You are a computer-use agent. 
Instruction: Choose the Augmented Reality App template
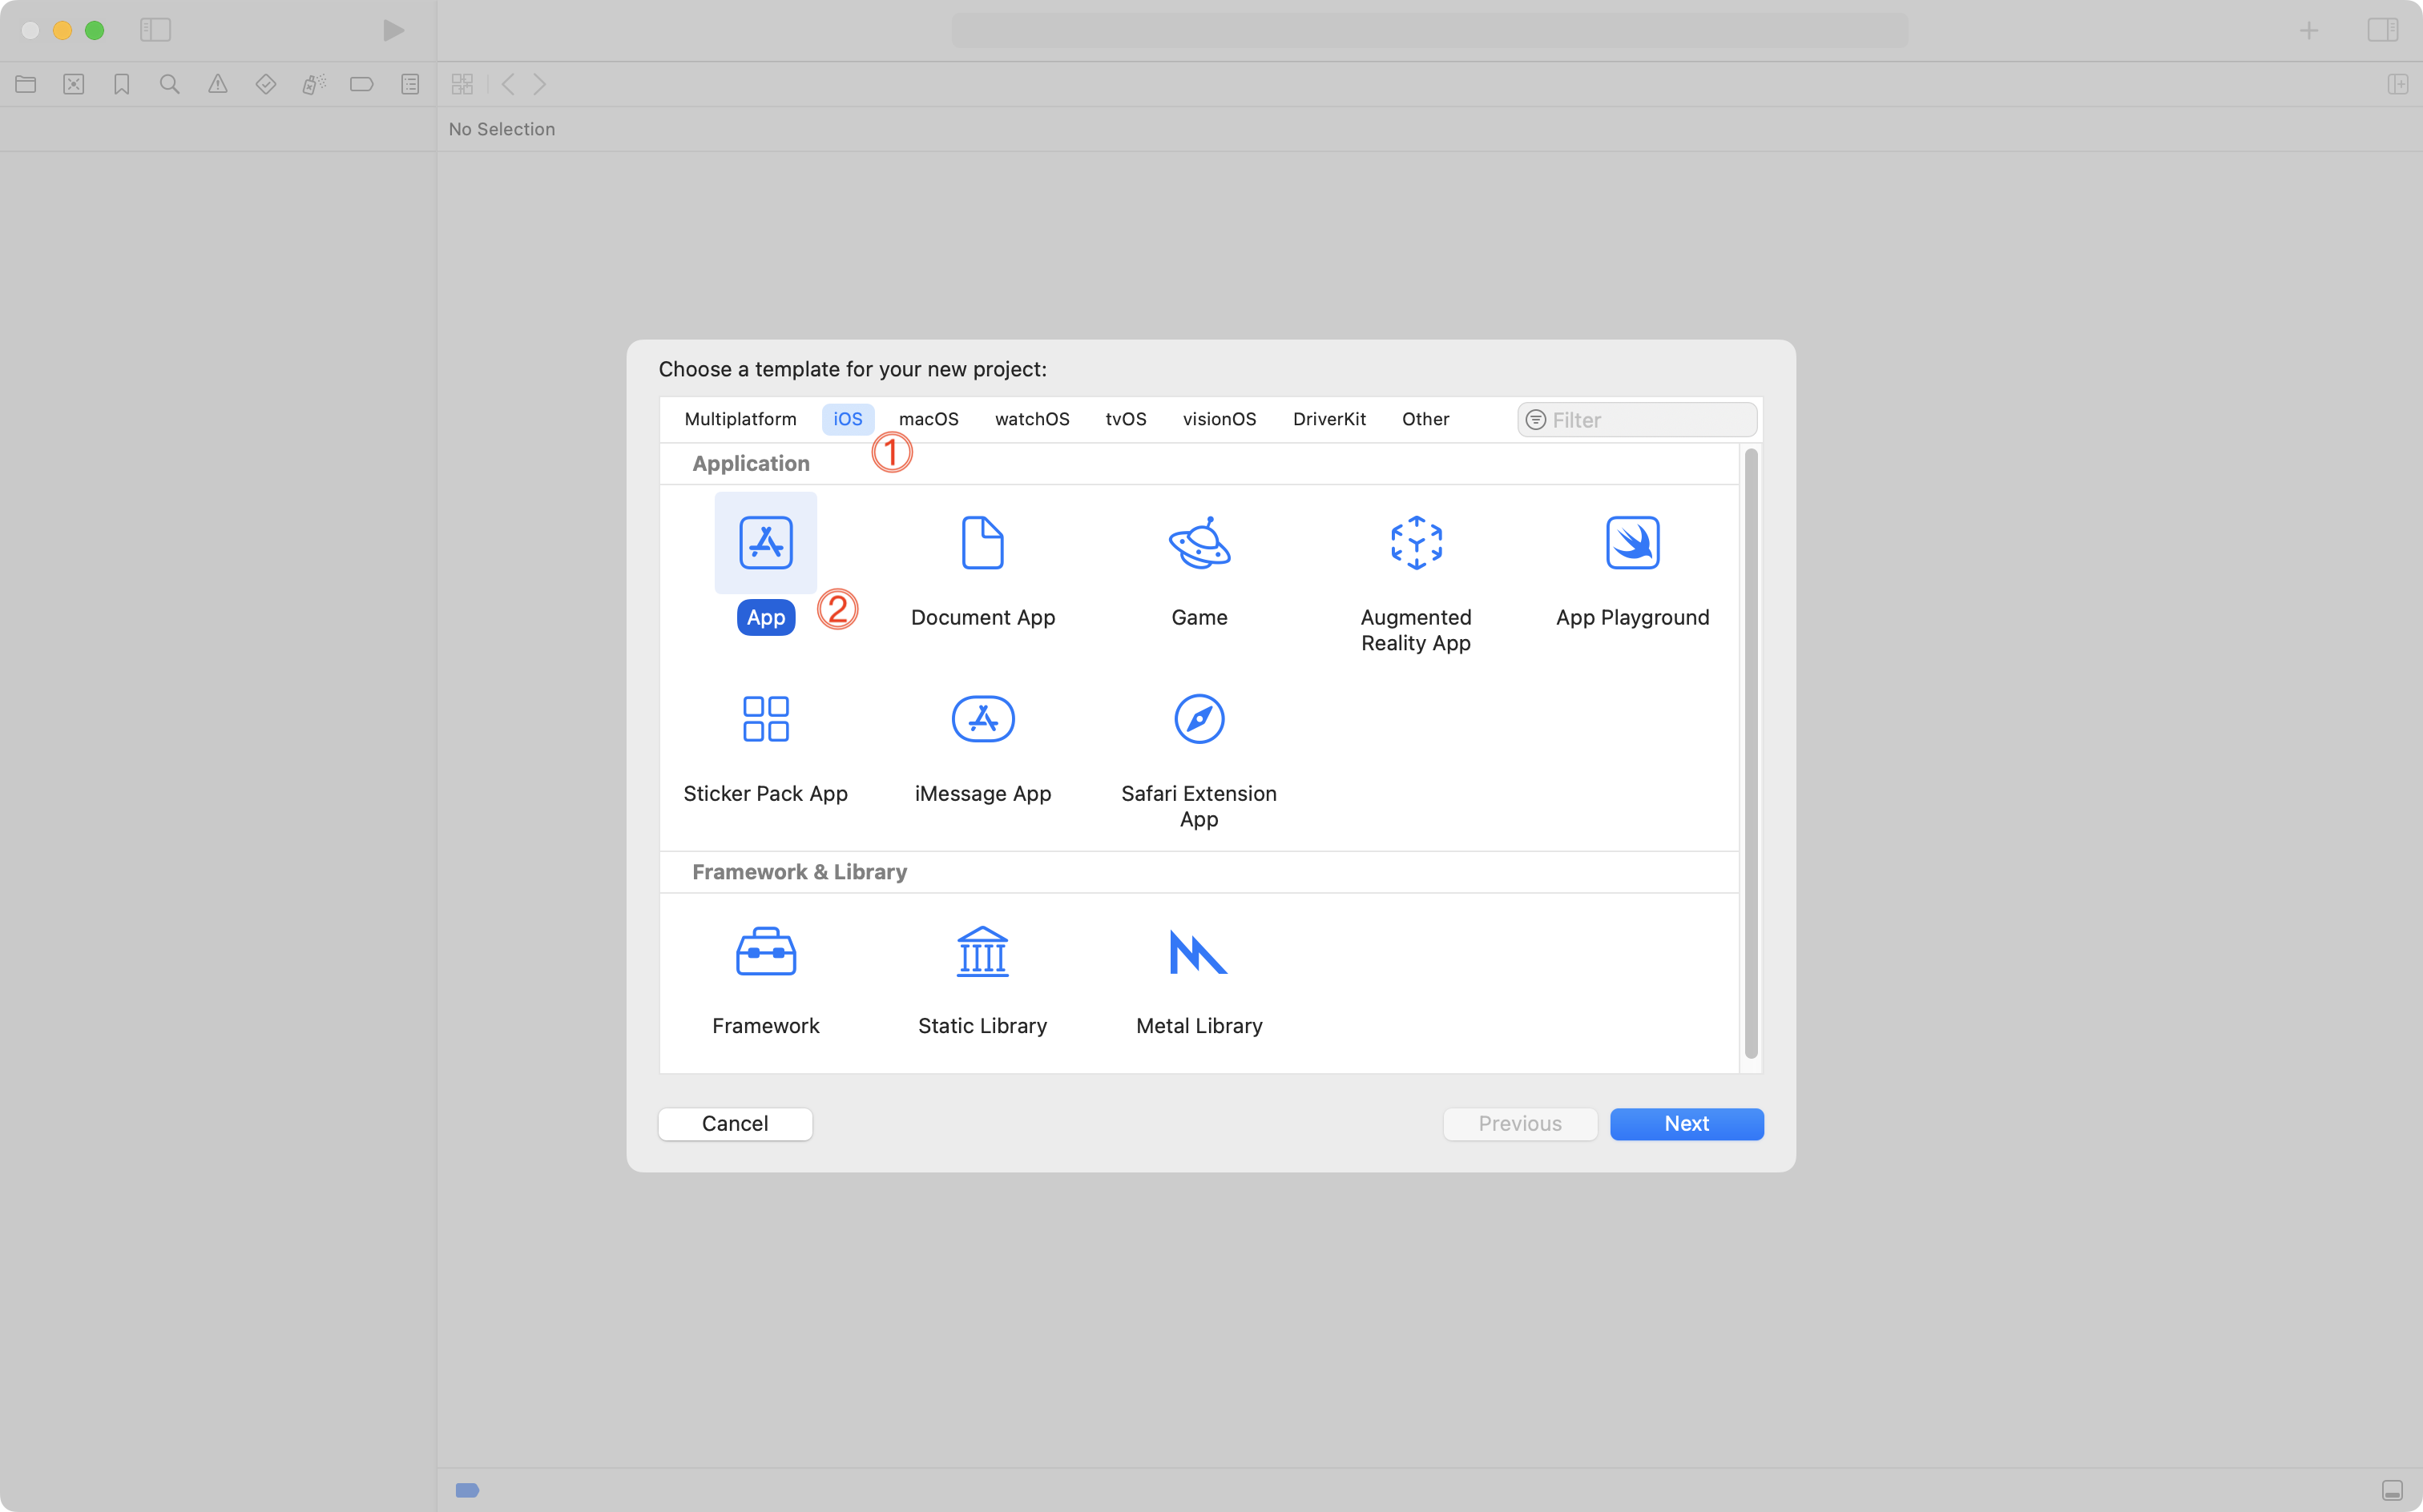[1416, 543]
